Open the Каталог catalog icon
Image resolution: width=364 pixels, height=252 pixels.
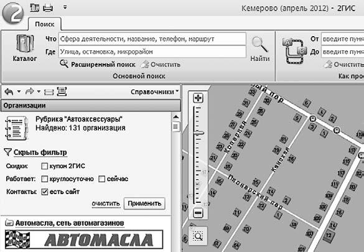25,44
